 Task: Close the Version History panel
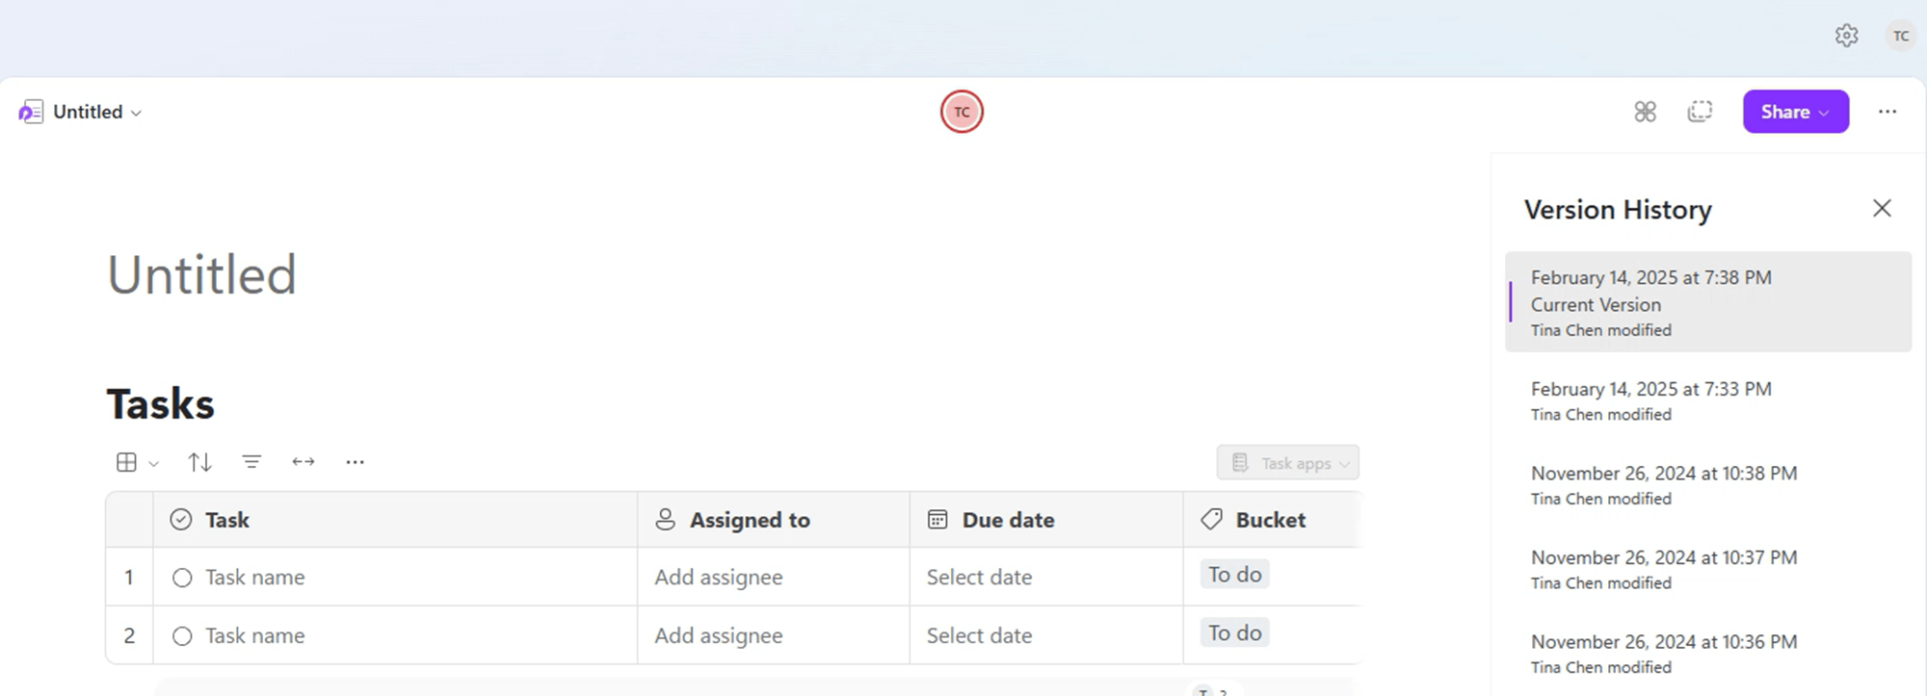[1882, 208]
